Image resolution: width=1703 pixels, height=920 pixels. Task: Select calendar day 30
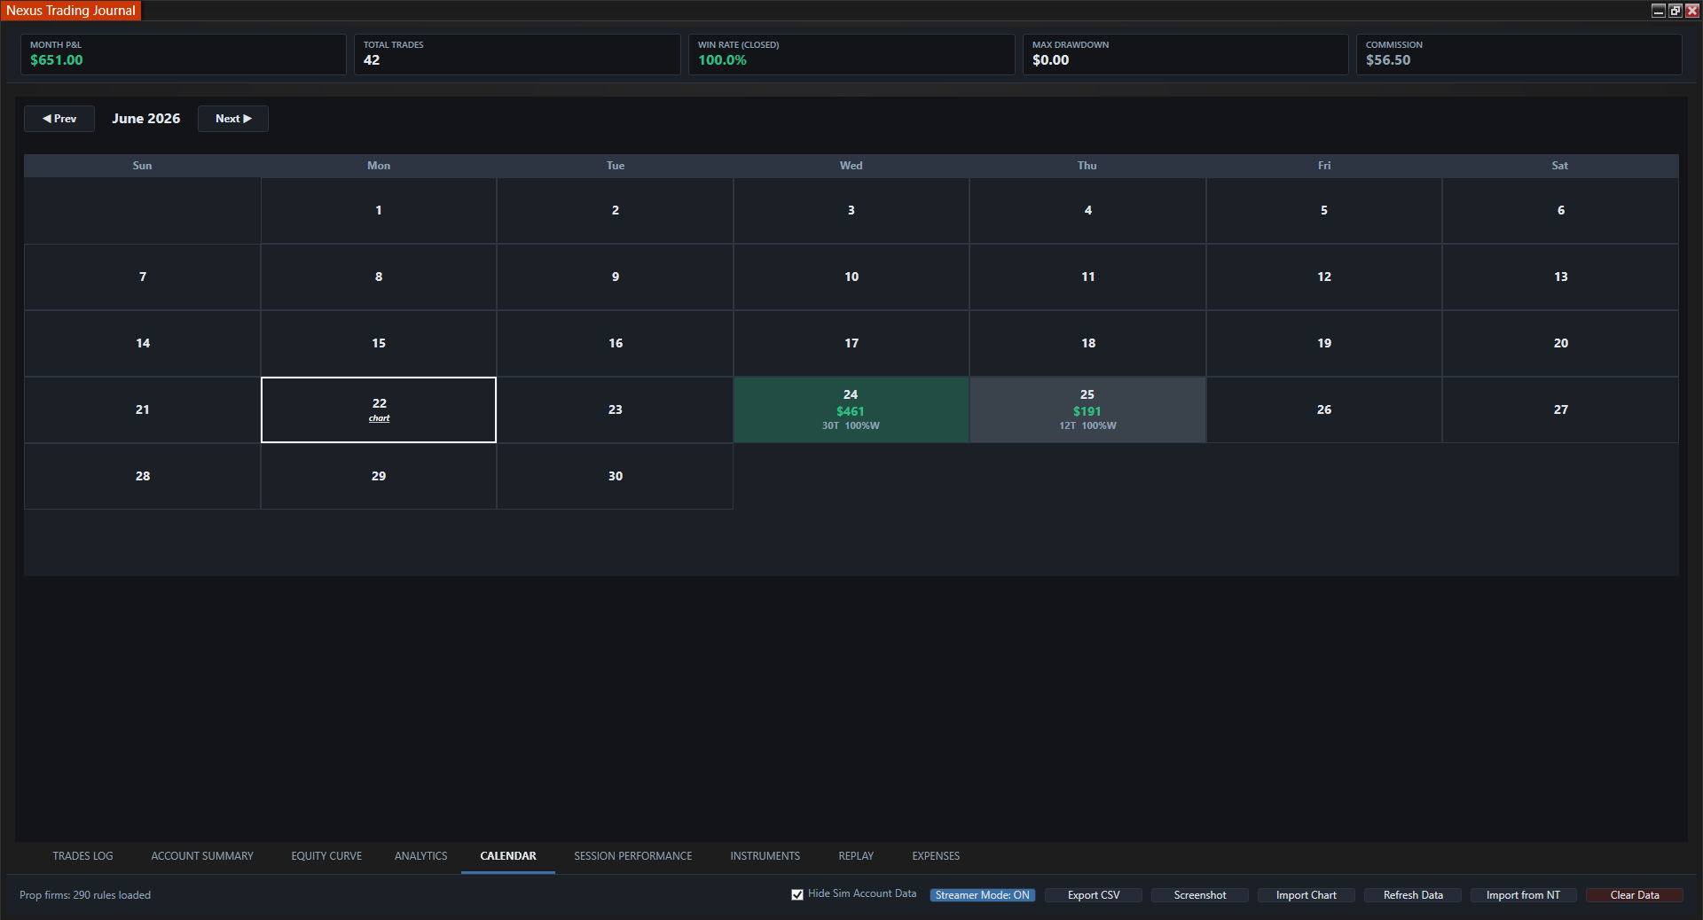coord(616,477)
